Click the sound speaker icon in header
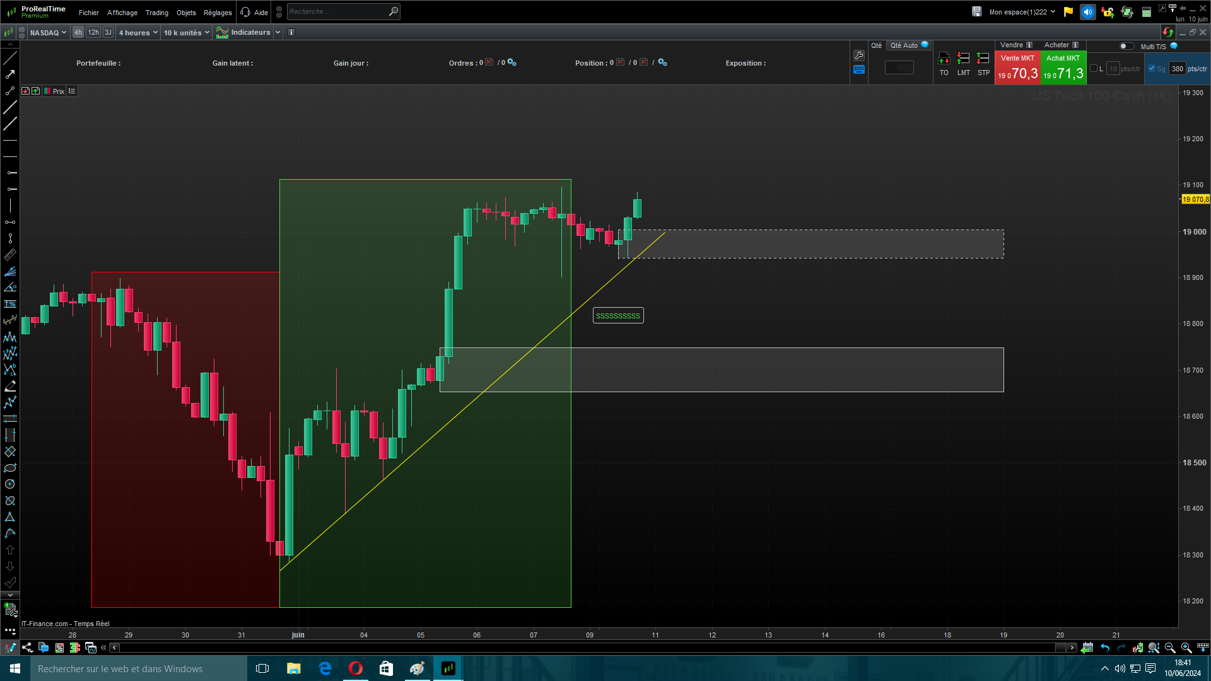 (1087, 12)
